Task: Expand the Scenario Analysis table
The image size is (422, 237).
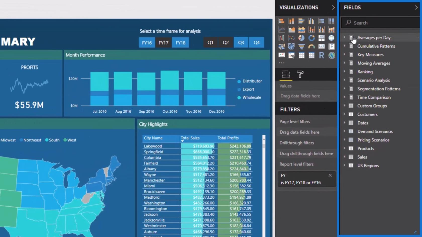Action: (344, 80)
